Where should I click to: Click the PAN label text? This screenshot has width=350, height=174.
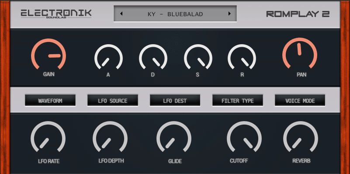click(x=301, y=75)
